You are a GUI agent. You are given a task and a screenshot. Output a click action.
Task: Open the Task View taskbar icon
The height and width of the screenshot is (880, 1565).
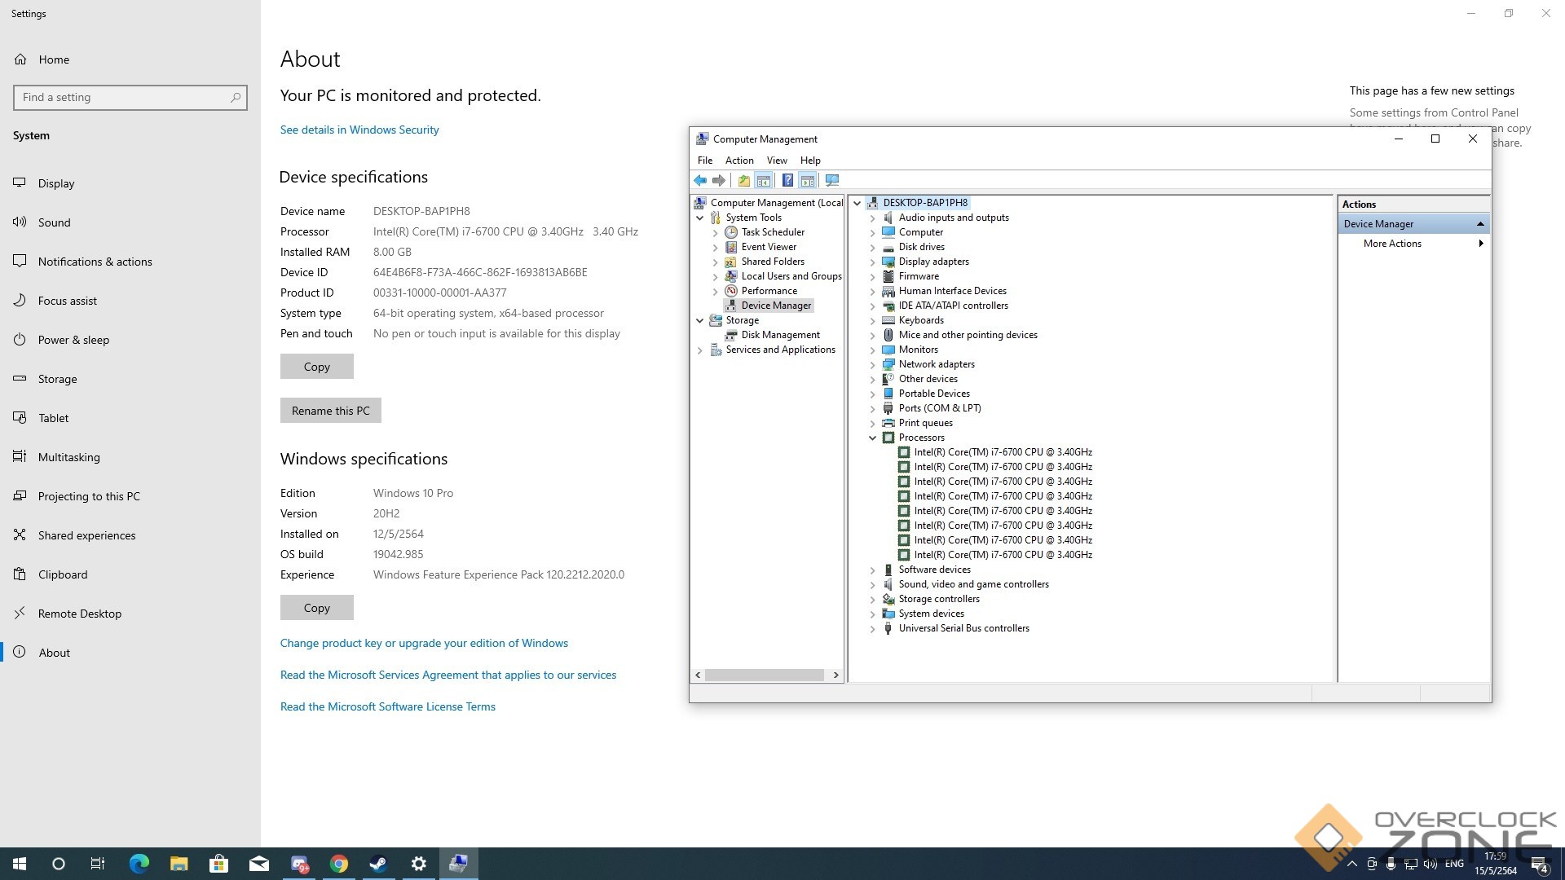97,864
